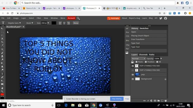
Task: Add a raster mask to the layer
Action: coord(155,101)
